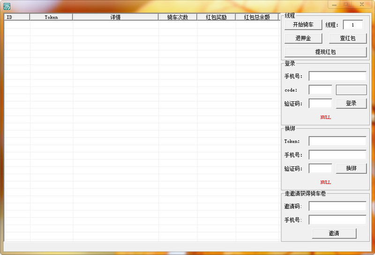Click the code input field
The image size is (375, 255).
pyautogui.click(x=320, y=90)
